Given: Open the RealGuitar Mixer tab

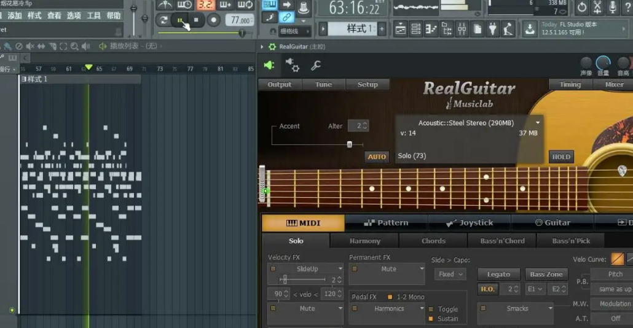Looking at the screenshot, I should pyautogui.click(x=614, y=84).
